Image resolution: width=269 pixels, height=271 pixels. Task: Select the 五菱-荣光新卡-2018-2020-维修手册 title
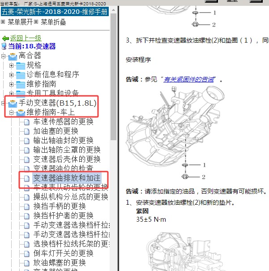(55, 12)
